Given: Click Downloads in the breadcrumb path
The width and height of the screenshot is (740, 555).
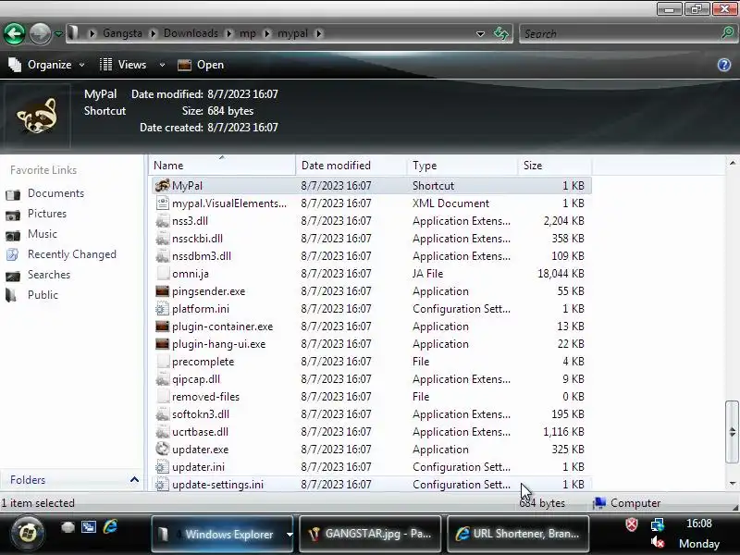Looking at the screenshot, I should pos(191,33).
